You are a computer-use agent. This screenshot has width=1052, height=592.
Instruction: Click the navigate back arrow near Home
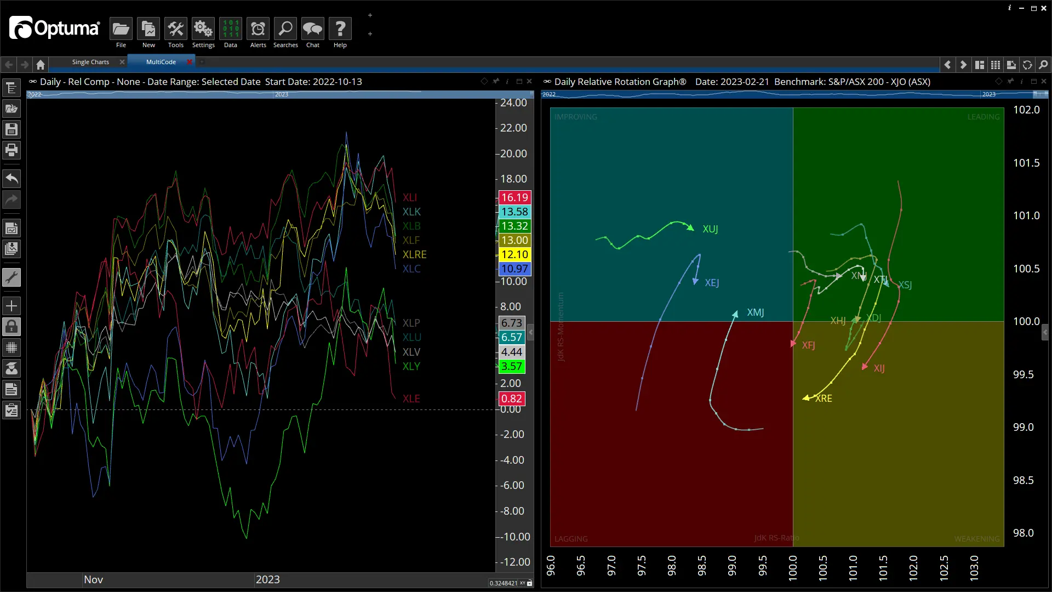pyautogui.click(x=9, y=65)
